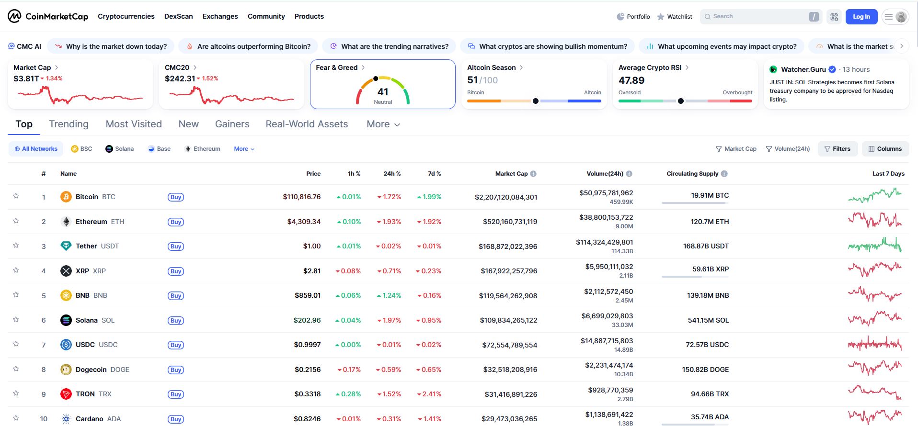Switch to the Trending tab
Image resolution: width=918 pixels, height=426 pixels.
click(69, 124)
